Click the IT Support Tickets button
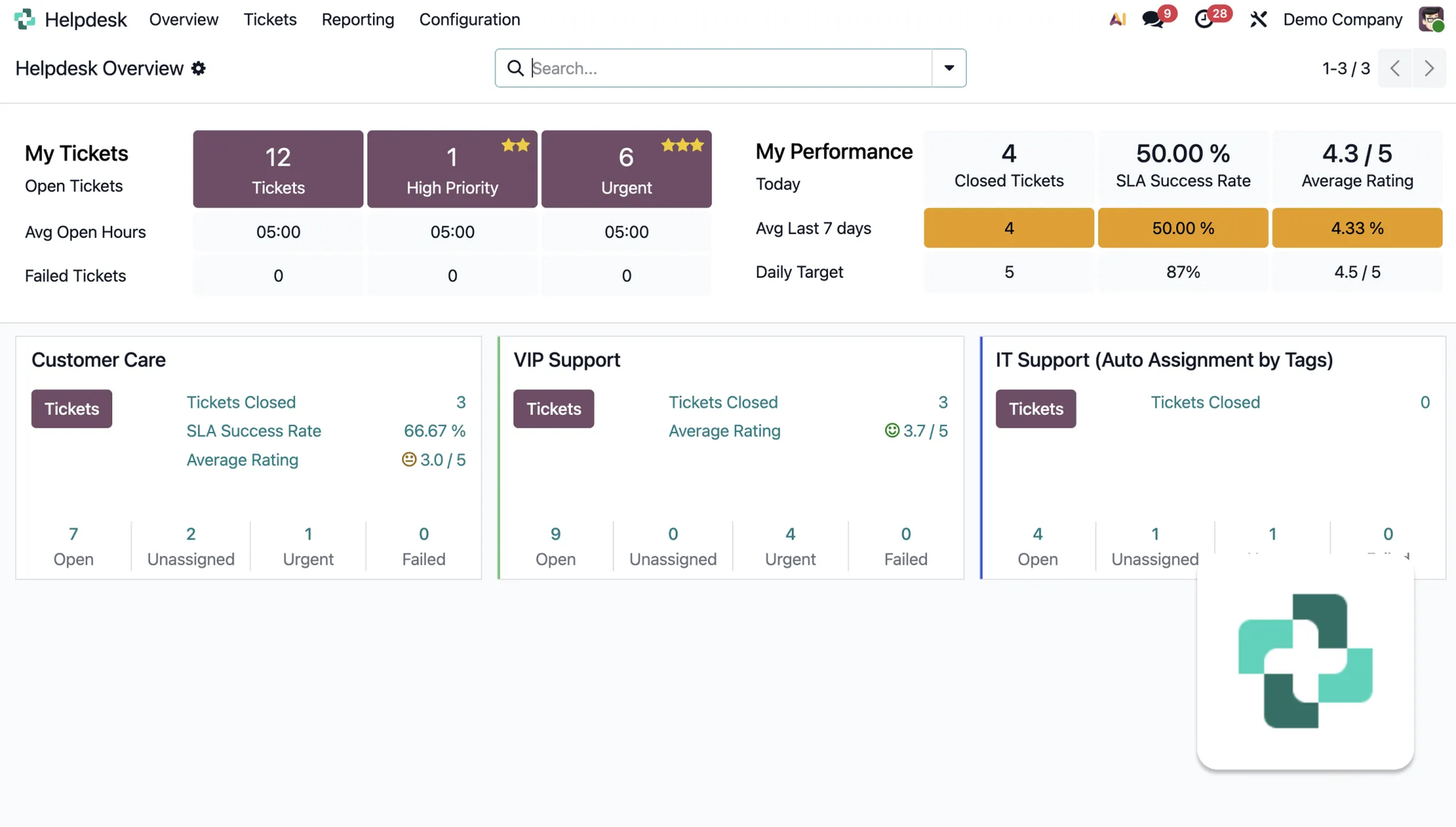 (1036, 409)
